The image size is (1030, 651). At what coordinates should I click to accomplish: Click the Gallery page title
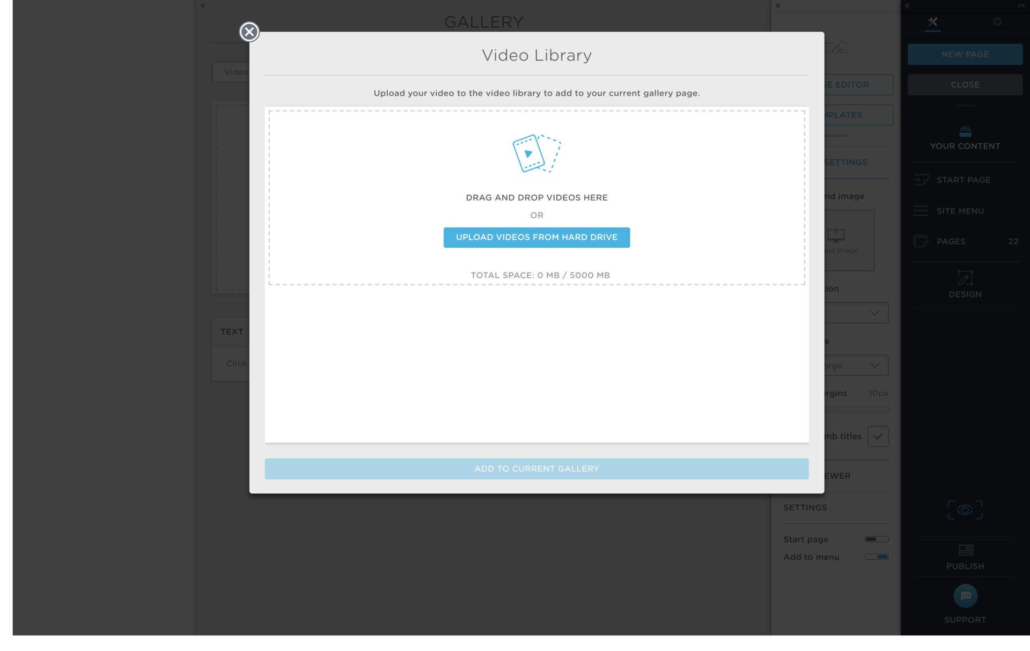pos(483,22)
